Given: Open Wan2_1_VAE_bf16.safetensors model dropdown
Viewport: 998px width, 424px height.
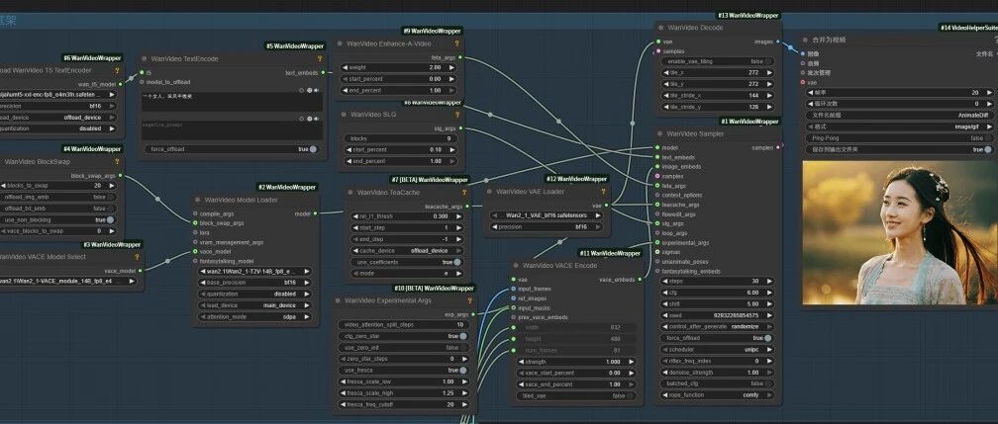Looking at the screenshot, I should tap(547, 214).
